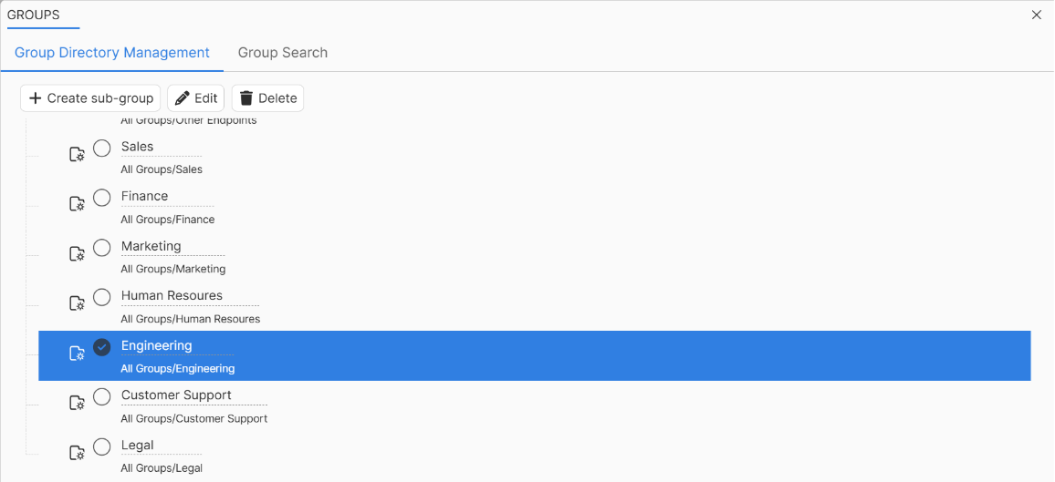
Task: Click the folder-gear icon beside Sales
Action: (78, 155)
